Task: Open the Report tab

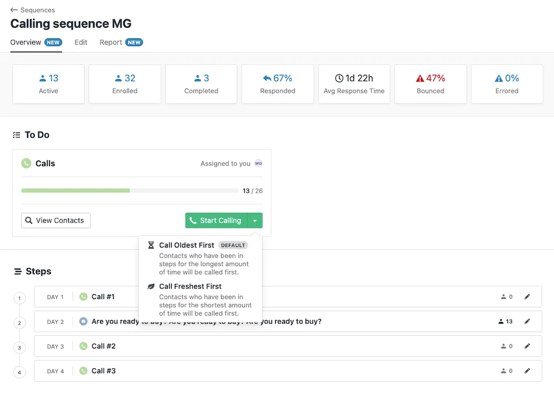Action: click(x=111, y=42)
